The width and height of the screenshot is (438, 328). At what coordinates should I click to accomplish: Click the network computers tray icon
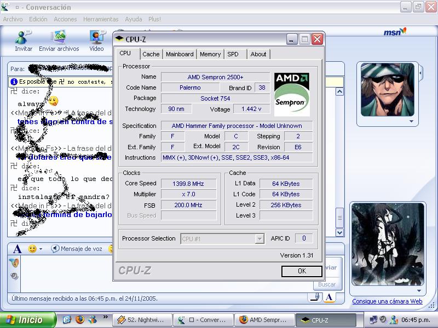373,320
